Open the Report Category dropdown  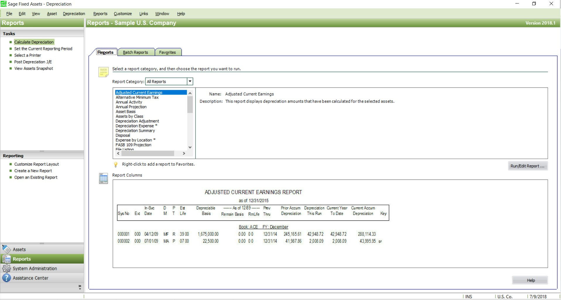pos(190,81)
